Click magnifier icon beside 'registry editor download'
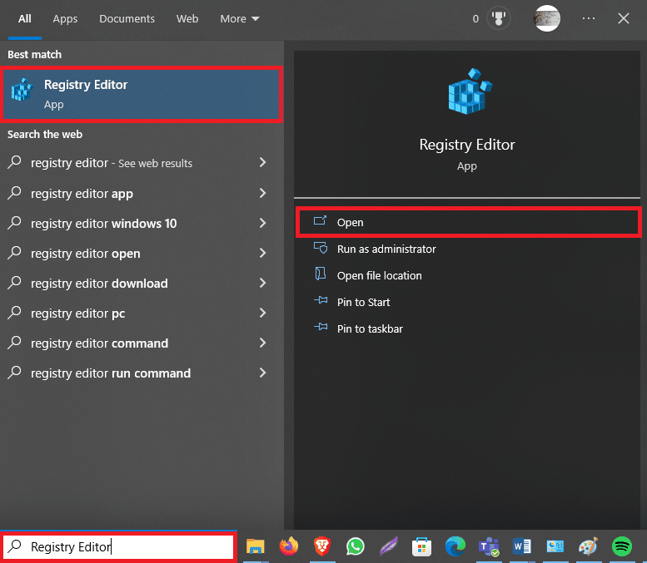 tap(14, 282)
